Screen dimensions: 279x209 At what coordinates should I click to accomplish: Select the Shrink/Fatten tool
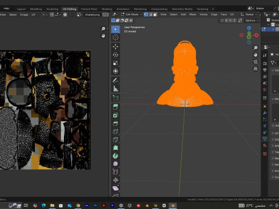coord(116,180)
